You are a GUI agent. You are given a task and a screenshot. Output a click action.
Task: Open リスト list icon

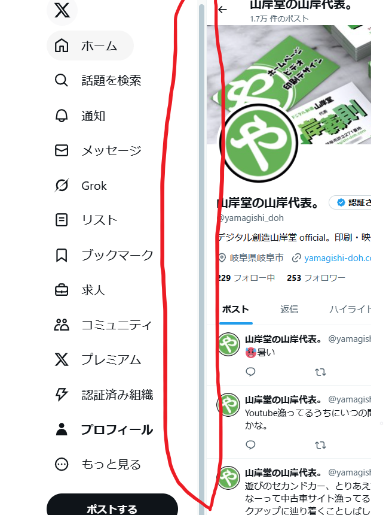62,220
